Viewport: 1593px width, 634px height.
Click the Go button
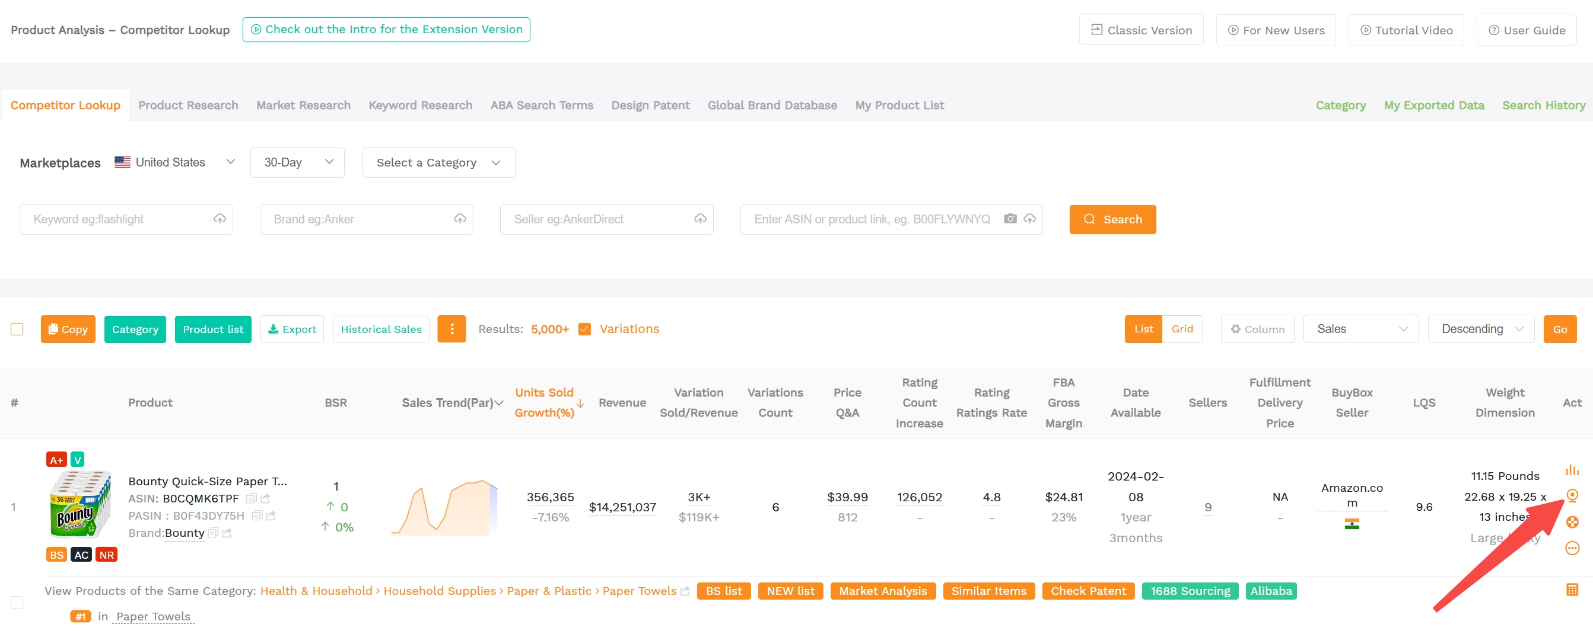[x=1560, y=329]
